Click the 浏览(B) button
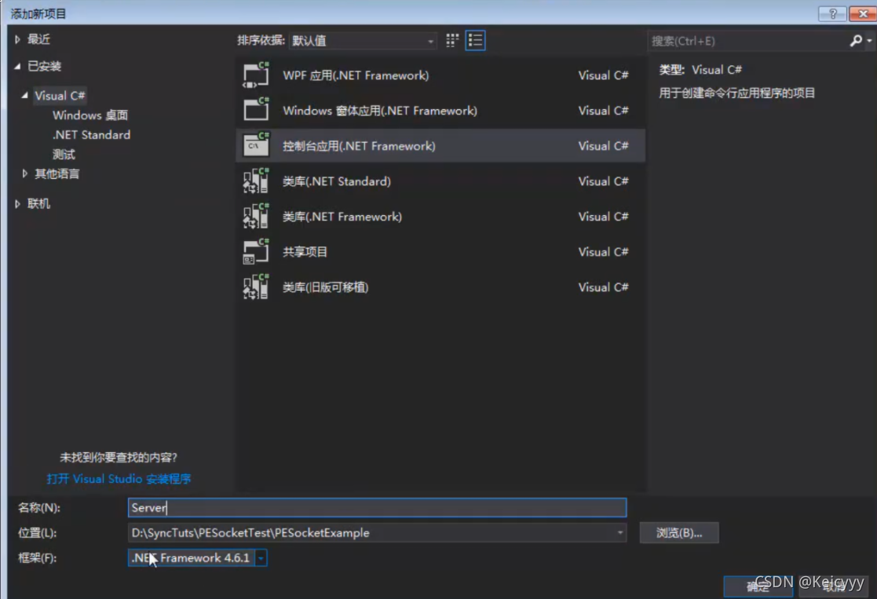 [678, 532]
